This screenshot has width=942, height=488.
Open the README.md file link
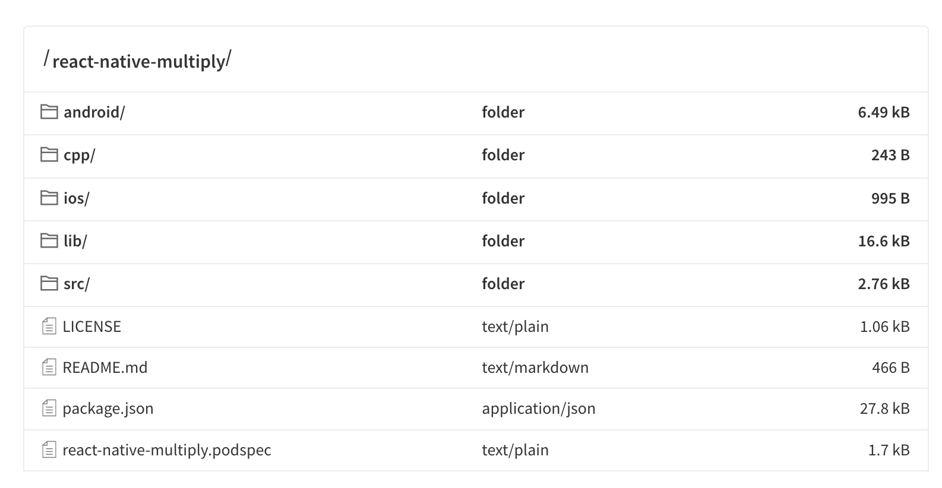pos(105,367)
